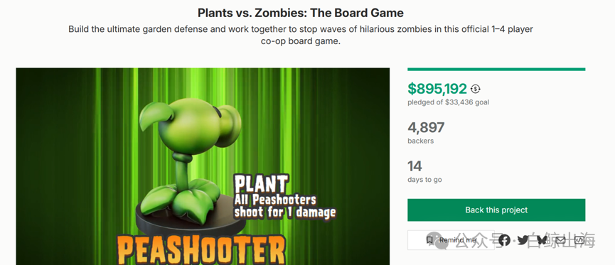
Task: Click the bookmark icon in Remind me
Action: (430, 240)
